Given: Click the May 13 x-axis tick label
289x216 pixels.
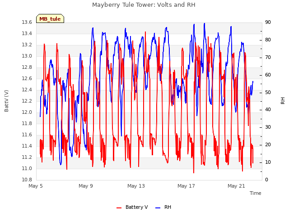Looking at the screenshot, I should coord(136,186).
